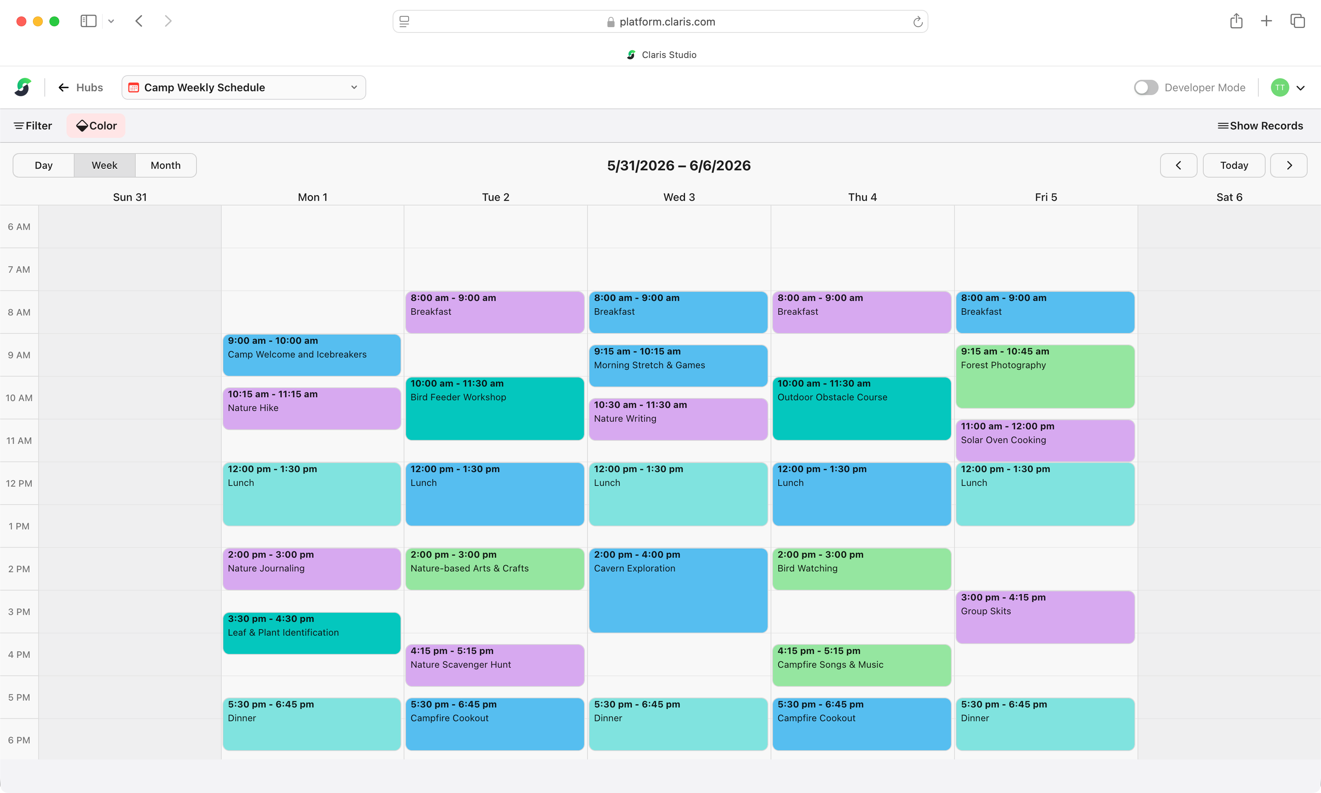
Task: Expand sidebar options chevron in browser
Action: (x=111, y=21)
